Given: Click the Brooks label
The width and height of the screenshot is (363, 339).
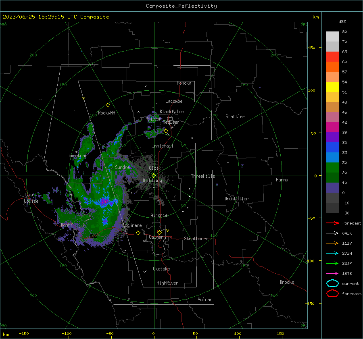Looking at the screenshot, I should [x=287, y=282].
